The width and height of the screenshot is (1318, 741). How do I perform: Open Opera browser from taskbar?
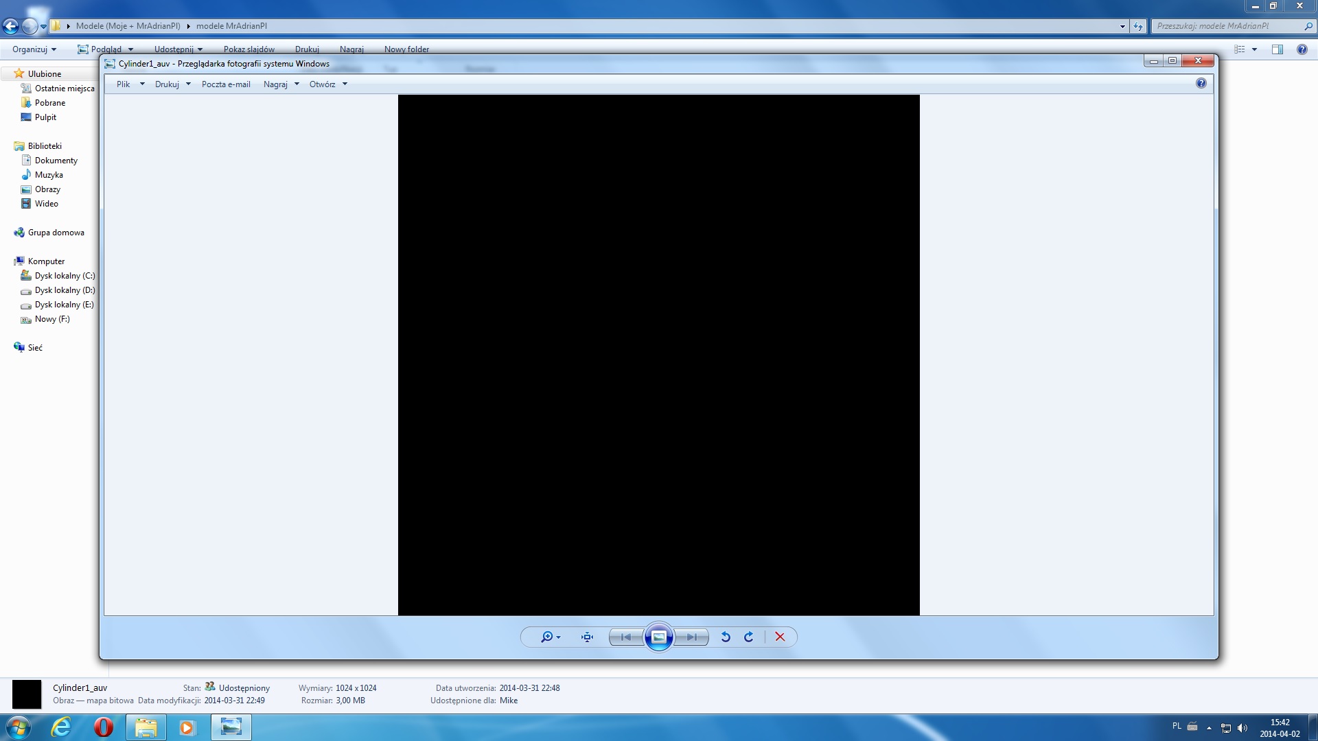[x=104, y=727]
